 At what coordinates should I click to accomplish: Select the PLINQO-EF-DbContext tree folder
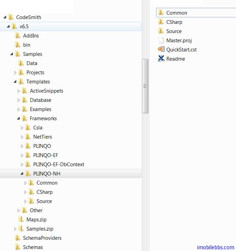pos(58,164)
